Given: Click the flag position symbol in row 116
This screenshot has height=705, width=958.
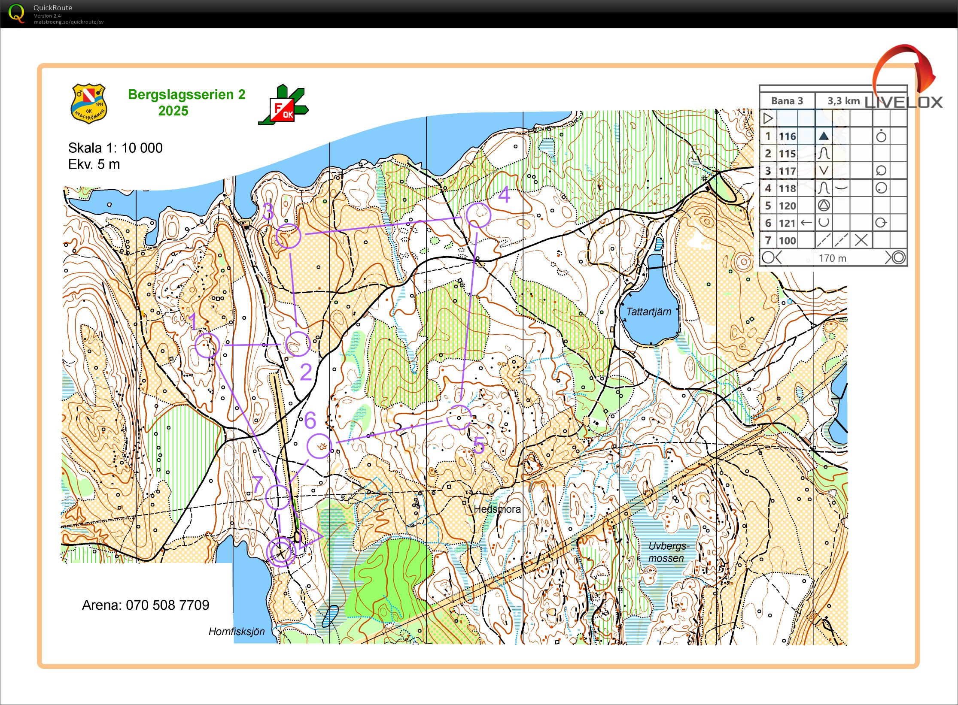Looking at the screenshot, I should point(881,136).
